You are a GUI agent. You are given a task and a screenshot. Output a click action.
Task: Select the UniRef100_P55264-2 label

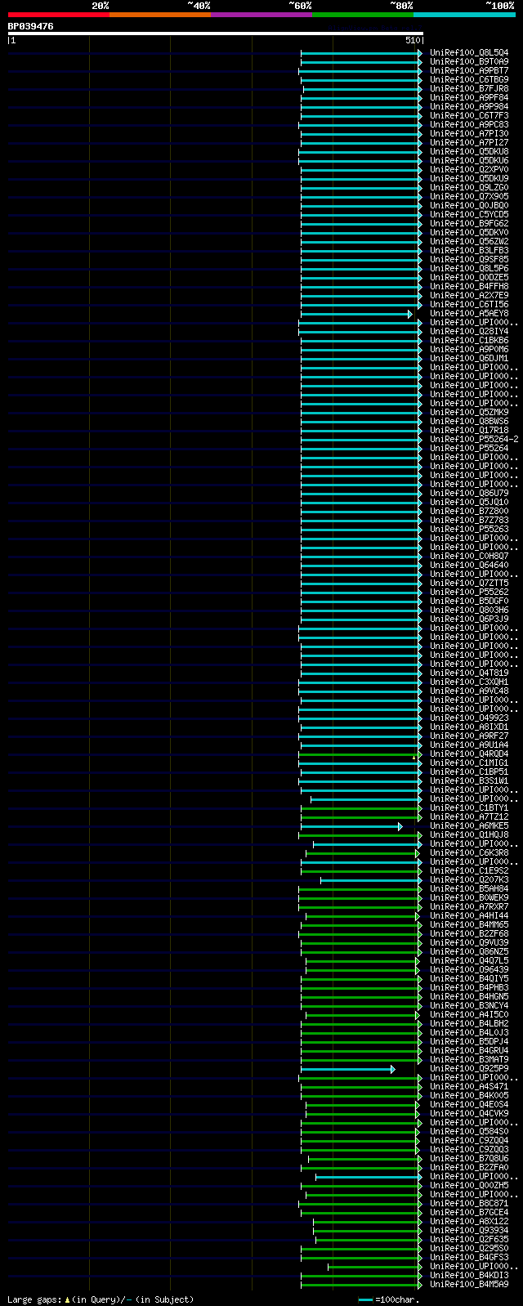tap(474, 440)
